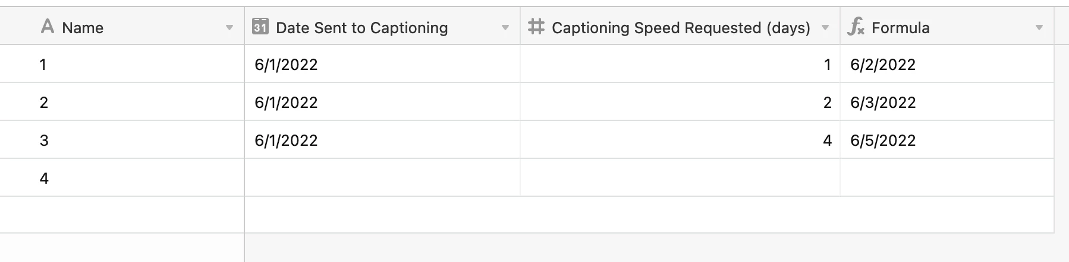Click the number hash icon for Captioning Speed
1069x262 pixels.
[536, 27]
